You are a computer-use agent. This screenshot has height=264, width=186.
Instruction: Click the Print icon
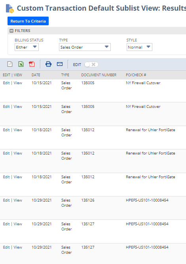tap(48, 64)
